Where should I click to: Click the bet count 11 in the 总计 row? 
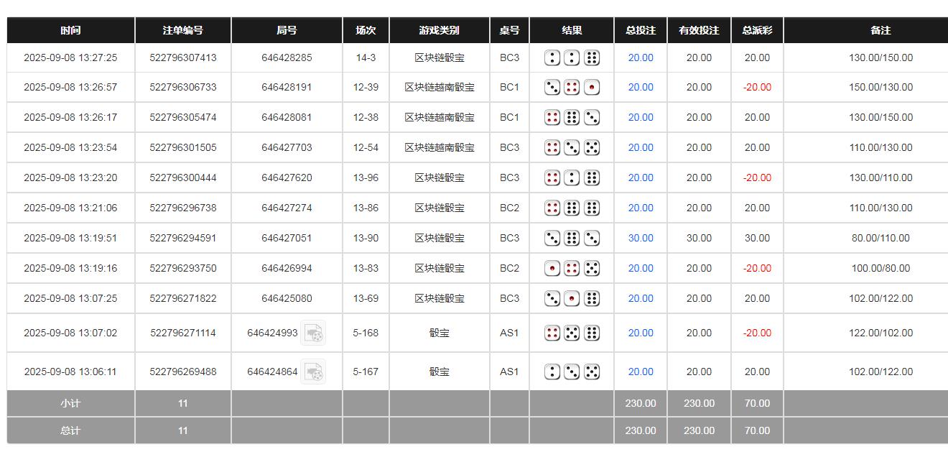point(182,430)
